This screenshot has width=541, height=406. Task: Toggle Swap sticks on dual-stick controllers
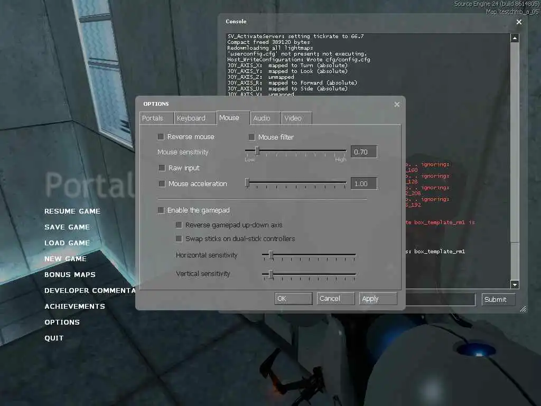[179, 238]
